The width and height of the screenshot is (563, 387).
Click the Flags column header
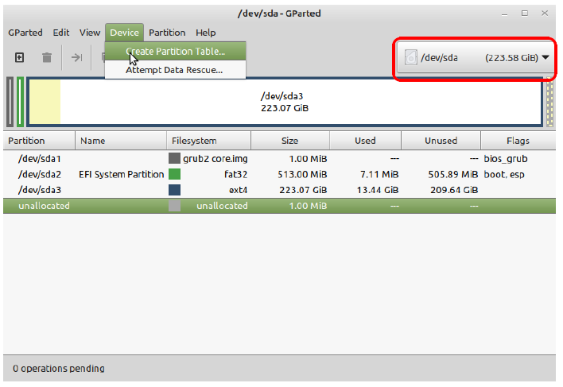coord(517,141)
